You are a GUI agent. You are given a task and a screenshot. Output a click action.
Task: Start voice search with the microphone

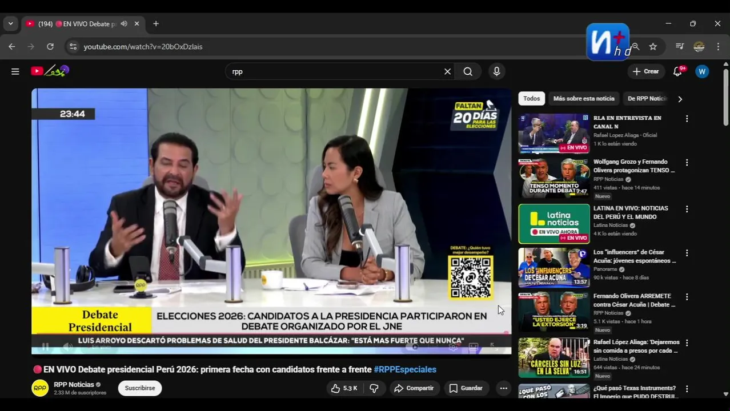pyautogui.click(x=496, y=71)
